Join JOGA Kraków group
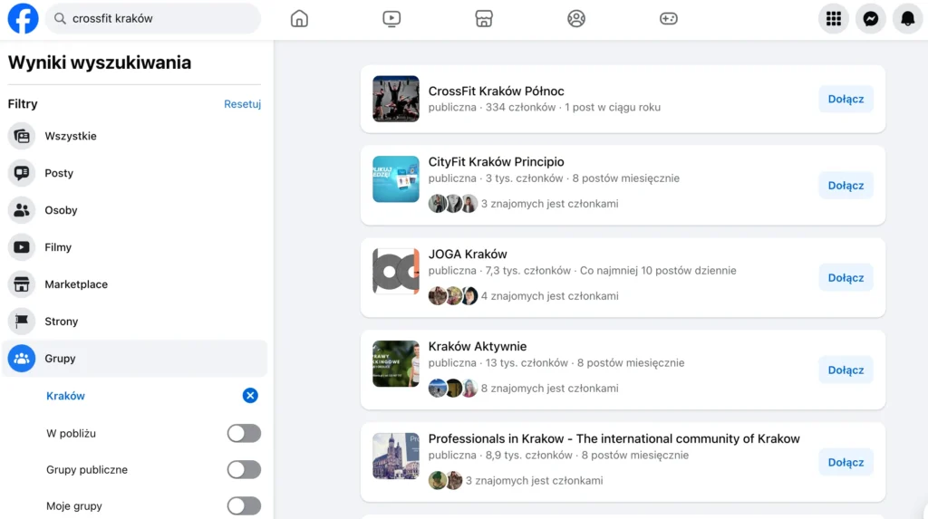The width and height of the screenshot is (928, 519). (846, 277)
